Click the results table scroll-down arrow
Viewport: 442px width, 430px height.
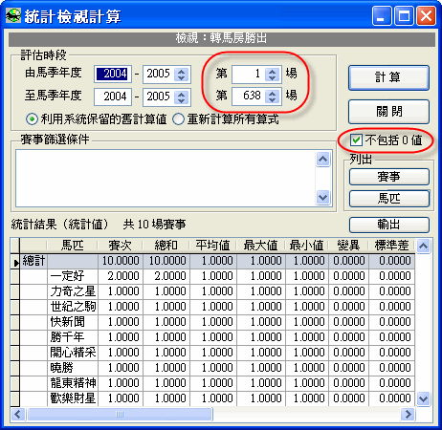tap(424, 398)
